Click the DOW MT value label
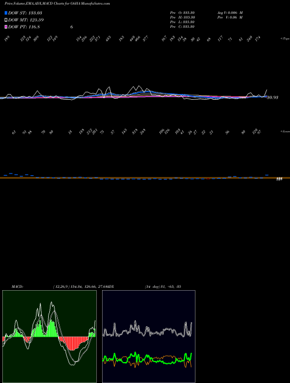290x383 pixels. (26, 20)
